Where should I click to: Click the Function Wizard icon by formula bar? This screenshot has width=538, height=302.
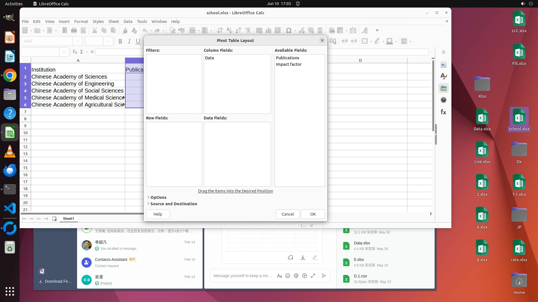click(75, 52)
